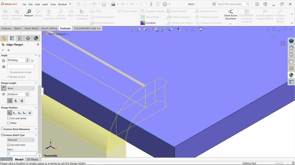
Task: Toggle Perpendicular to face checkbox
Action: click(x=8, y=72)
